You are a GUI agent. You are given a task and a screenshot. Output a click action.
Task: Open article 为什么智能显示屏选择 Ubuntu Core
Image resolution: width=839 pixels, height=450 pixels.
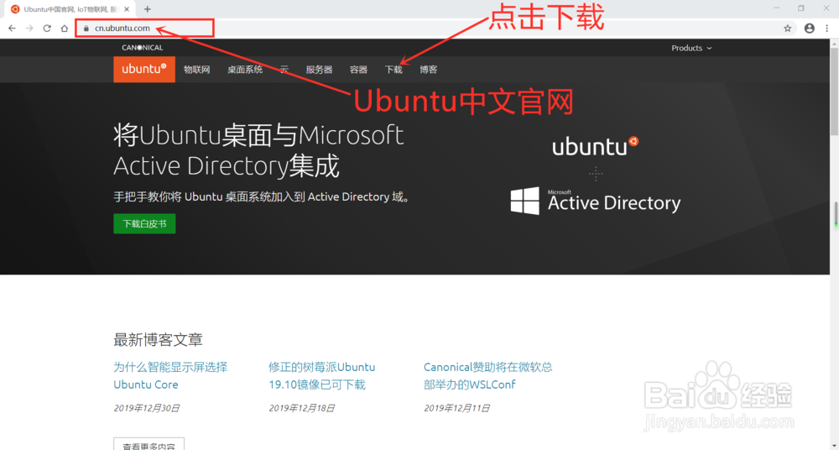pyautogui.click(x=170, y=375)
